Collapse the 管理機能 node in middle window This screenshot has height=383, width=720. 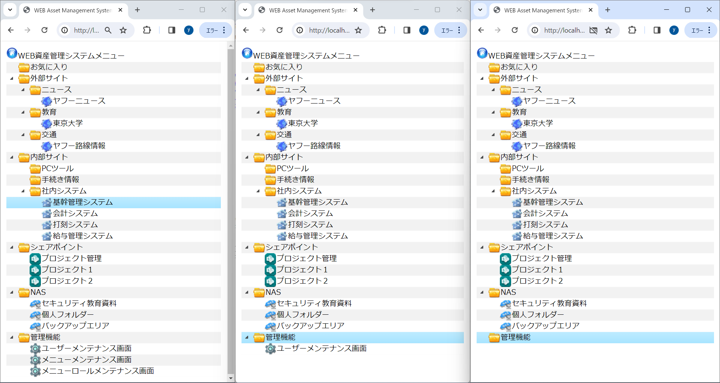[x=247, y=338]
